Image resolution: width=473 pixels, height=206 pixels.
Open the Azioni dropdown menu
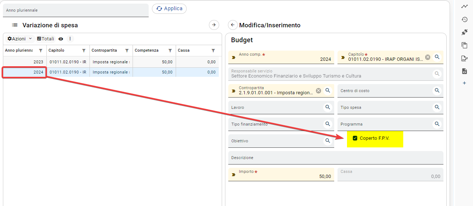20,39
